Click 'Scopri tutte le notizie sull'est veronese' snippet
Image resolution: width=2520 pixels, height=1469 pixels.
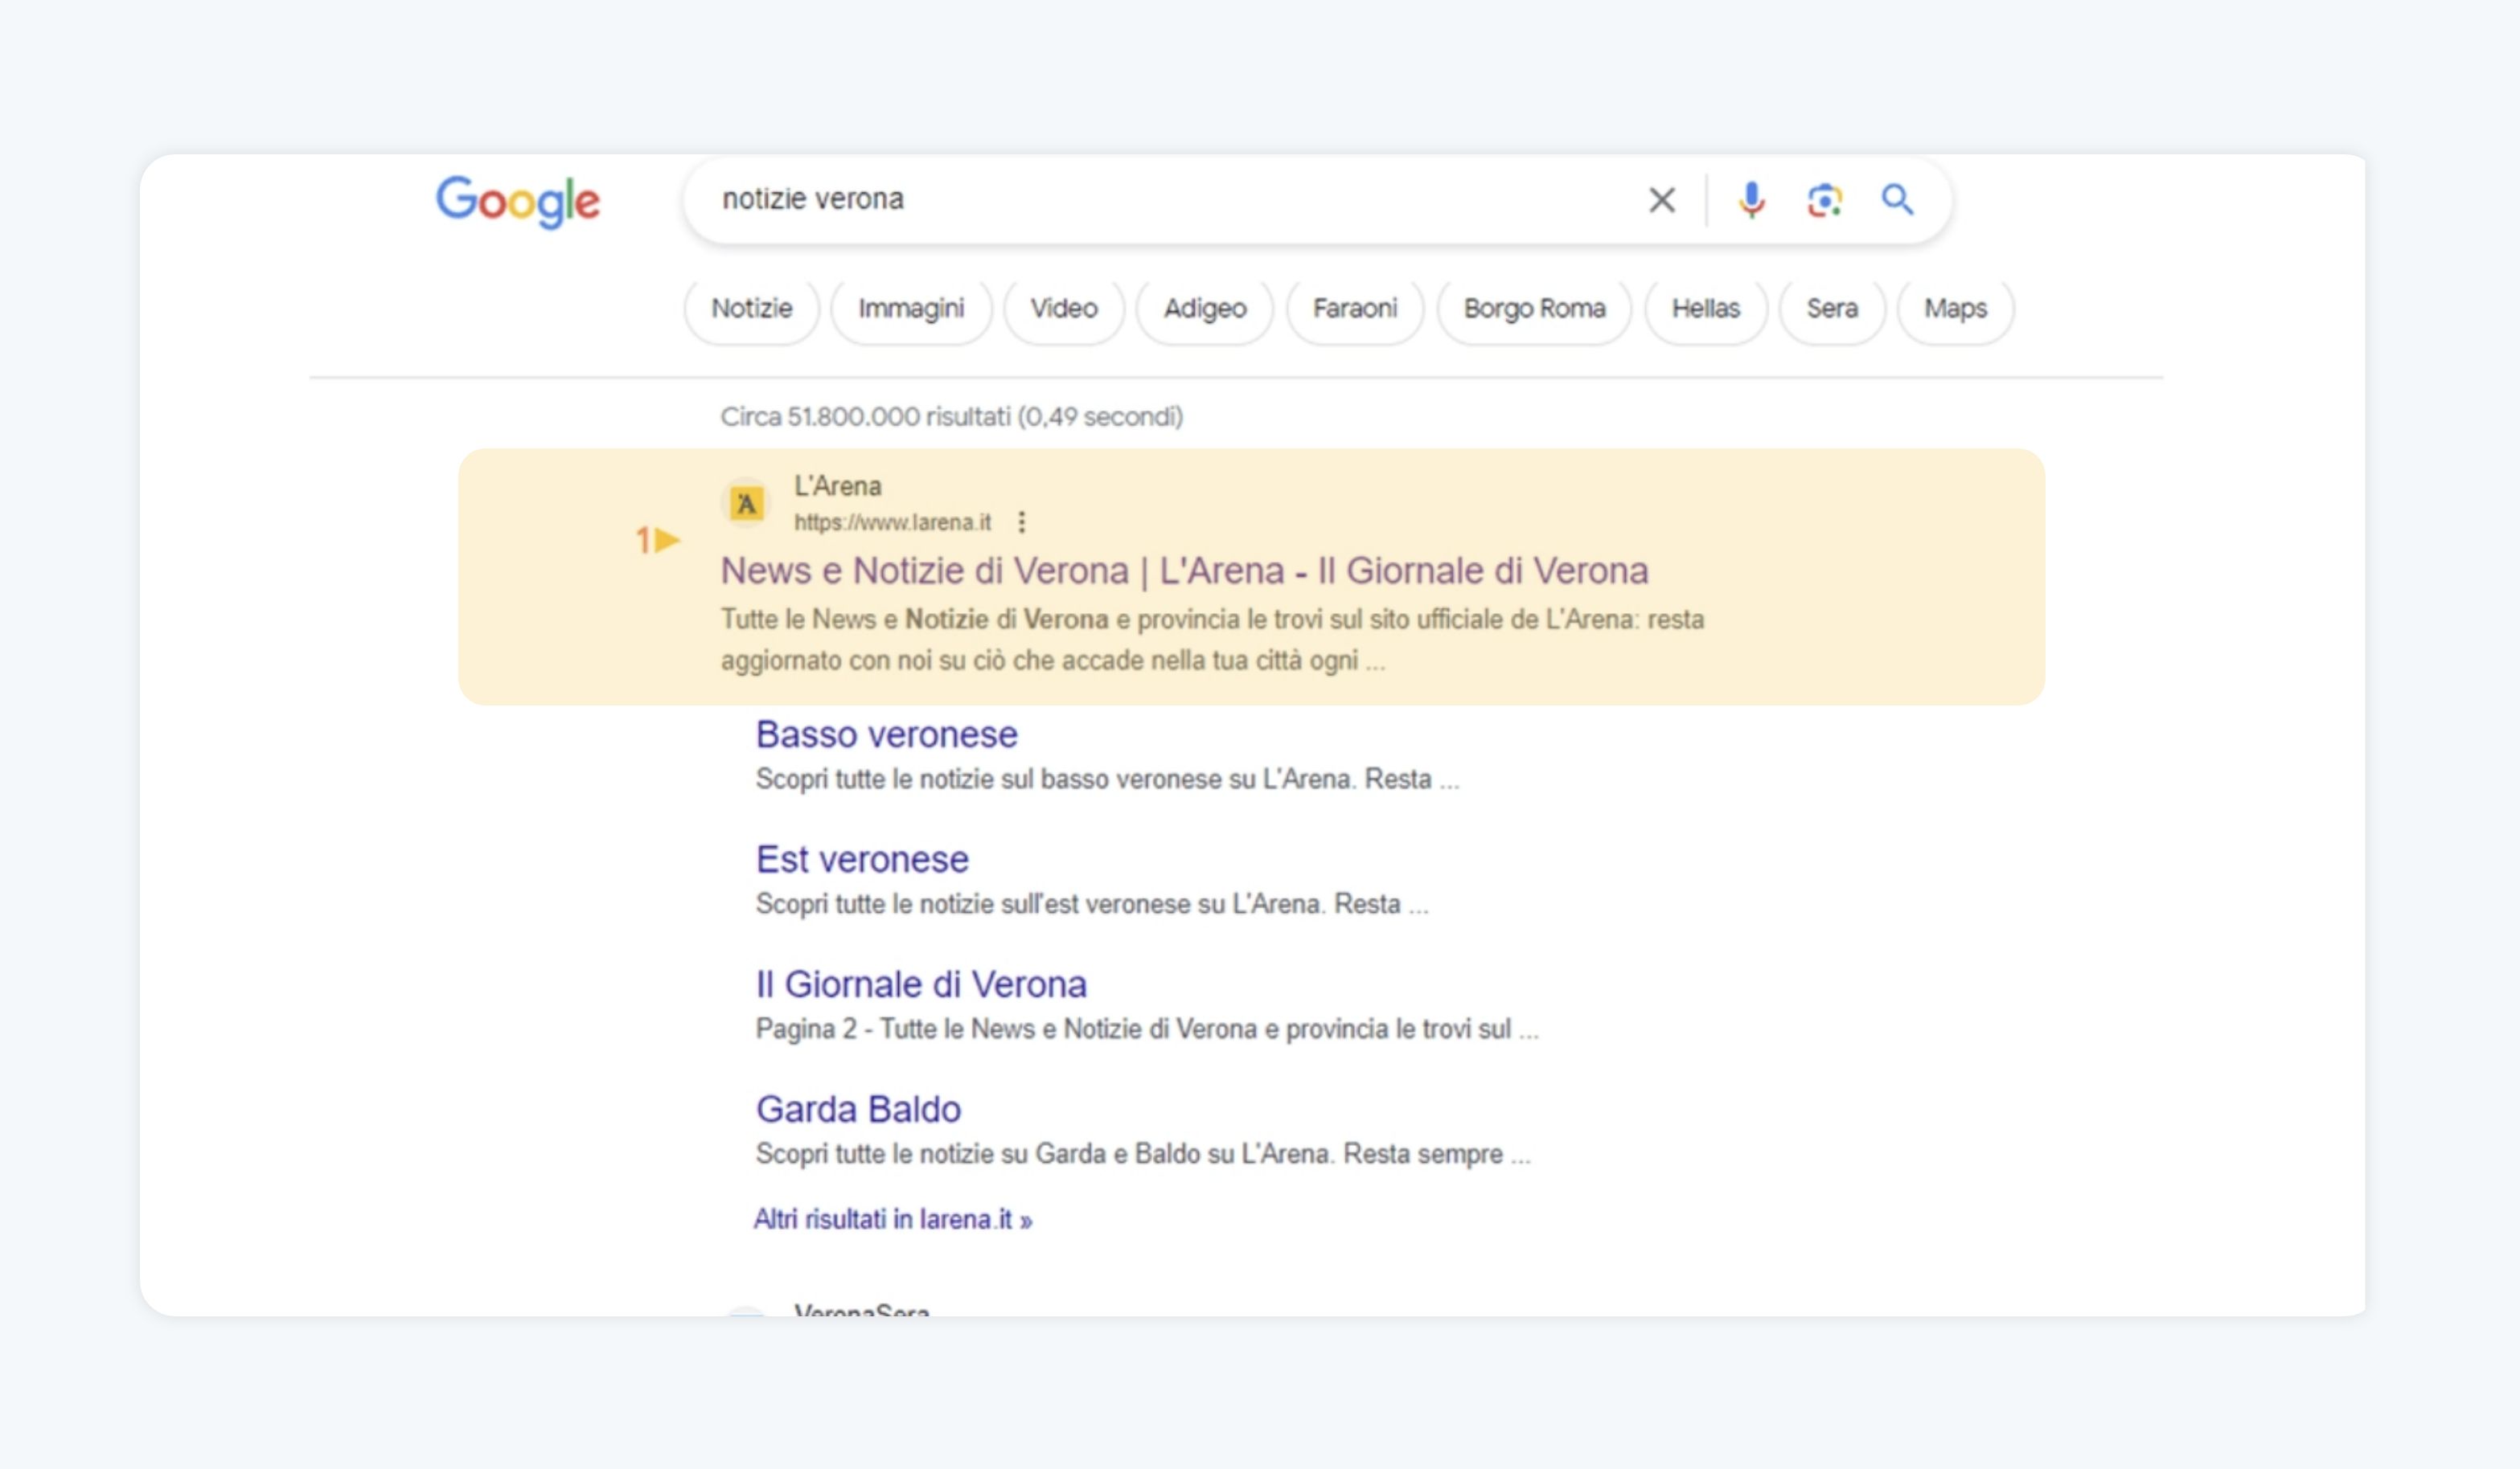pyautogui.click(x=1092, y=904)
